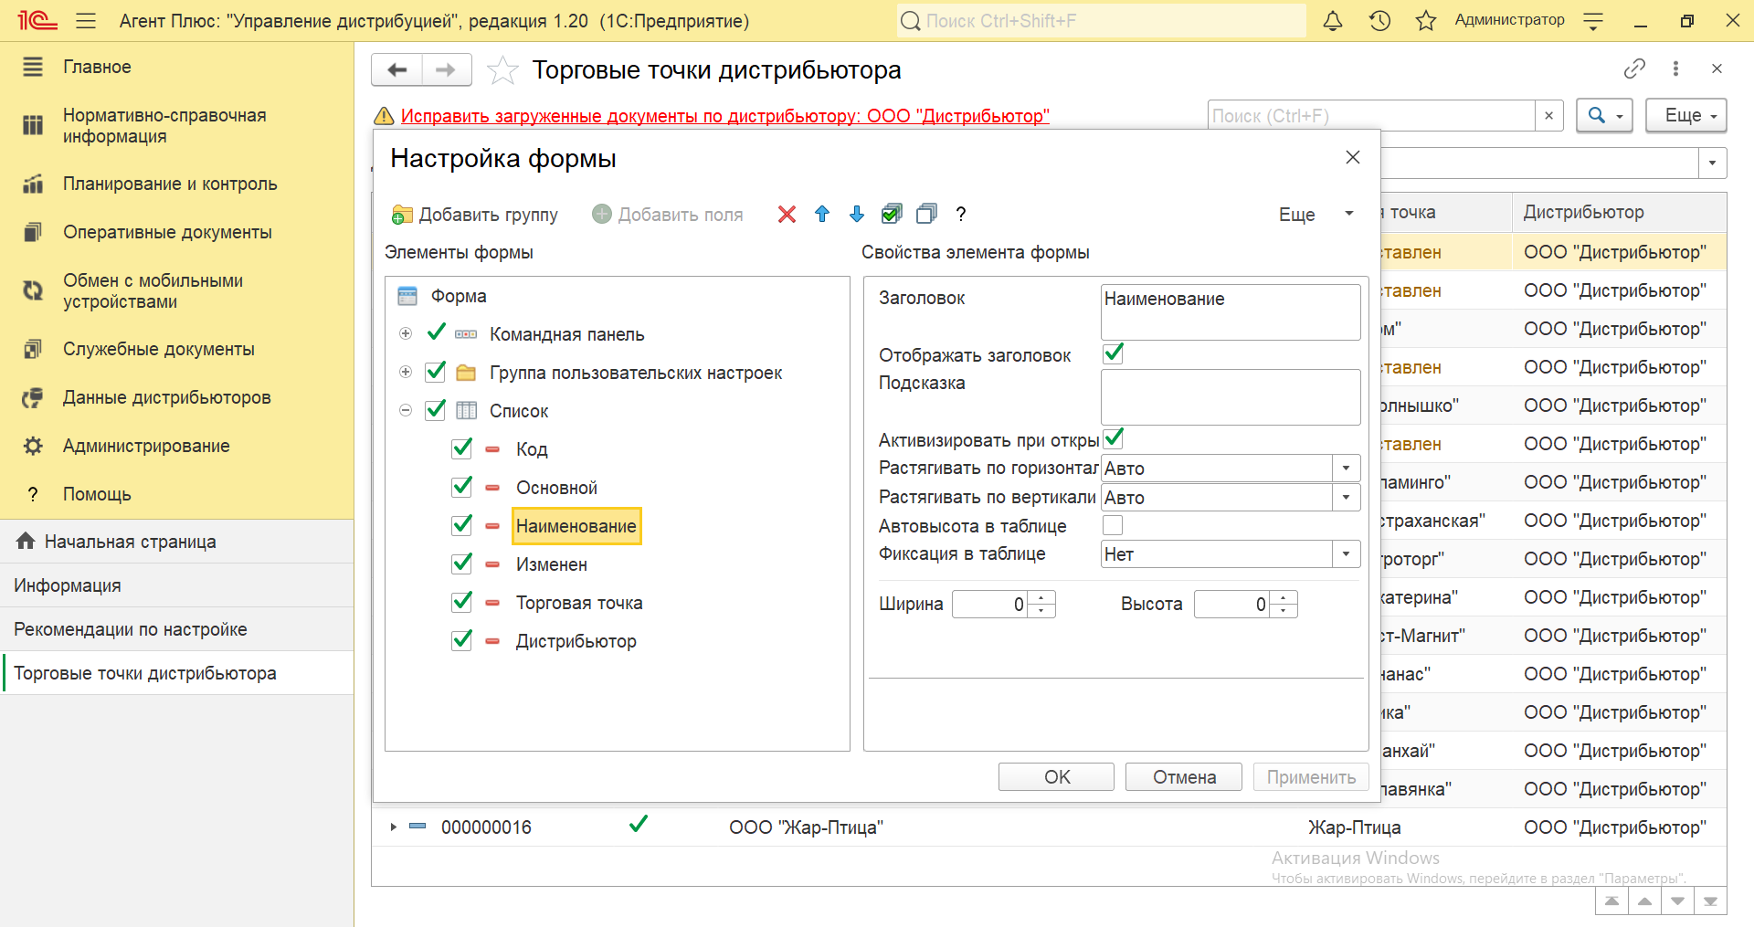The height and width of the screenshot is (927, 1754).
Task: Toggle Код field checkbox
Action: (x=462, y=448)
